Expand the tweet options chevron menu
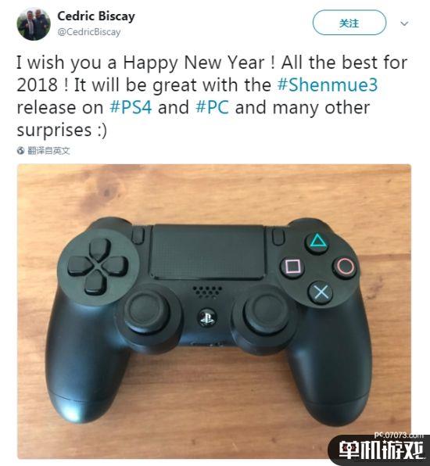Image resolution: width=430 pixels, height=466 pixels. pyautogui.click(x=404, y=23)
